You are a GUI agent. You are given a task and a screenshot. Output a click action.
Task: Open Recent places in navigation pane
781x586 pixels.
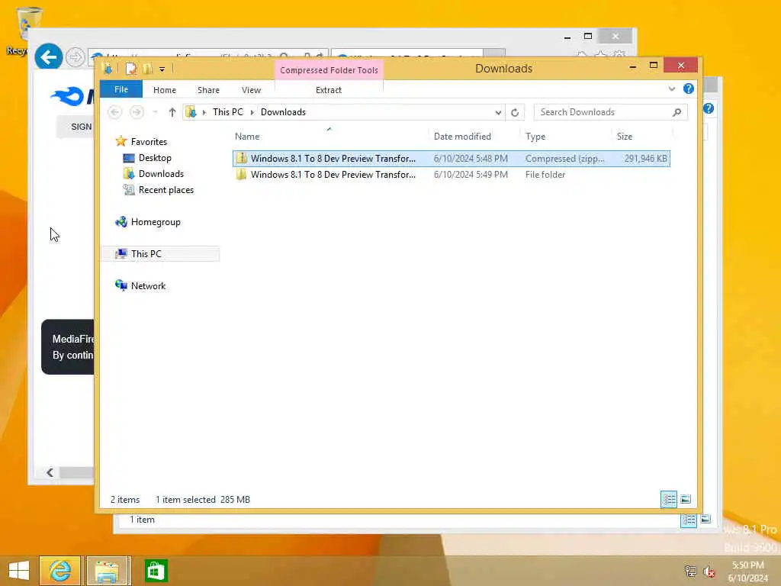click(x=166, y=190)
